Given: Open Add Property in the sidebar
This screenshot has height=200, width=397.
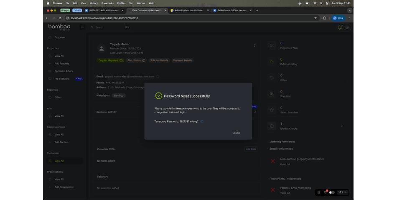Looking at the screenshot, I should (62, 64).
